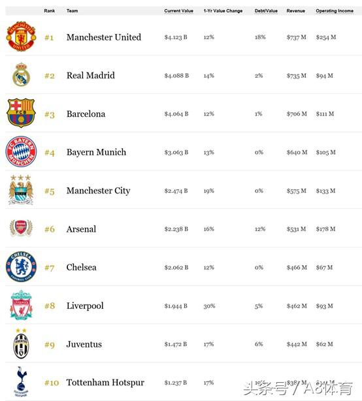Open the Manchester United team link
Image resolution: width=362 pixels, height=401 pixels.
tap(104, 37)
